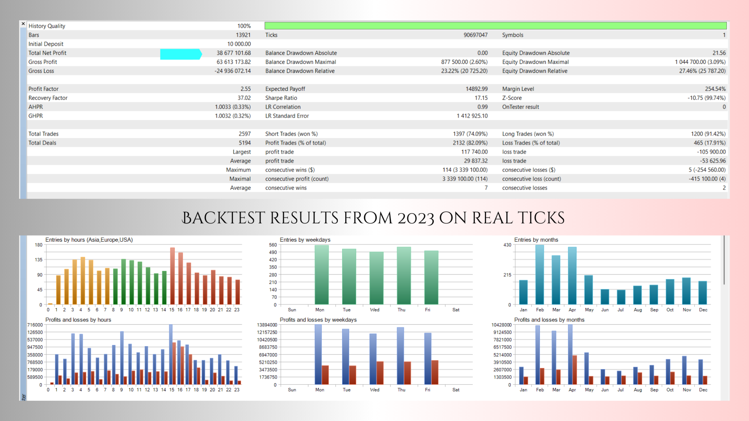
Task: Click 'Profits and losses by months' title
Action: tap(549, 320)
